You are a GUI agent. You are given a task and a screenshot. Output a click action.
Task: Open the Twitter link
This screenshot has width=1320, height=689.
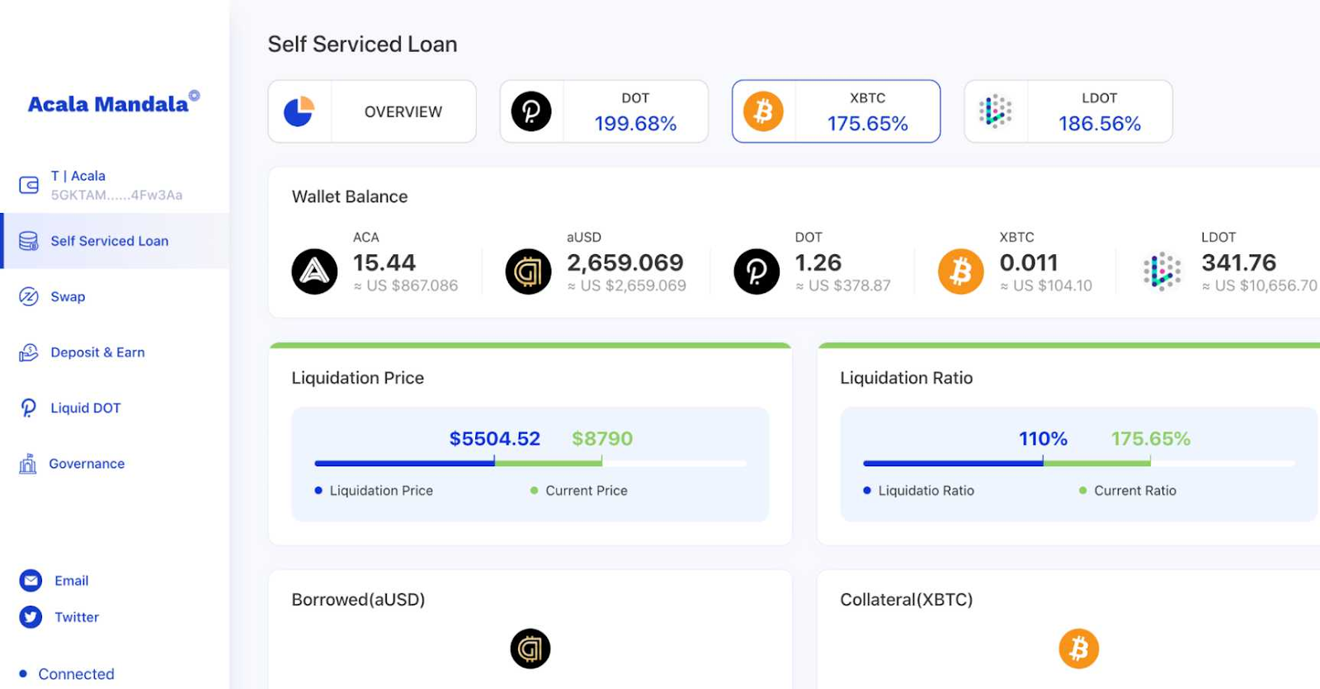pyautogui.click(x=77, y=617)
